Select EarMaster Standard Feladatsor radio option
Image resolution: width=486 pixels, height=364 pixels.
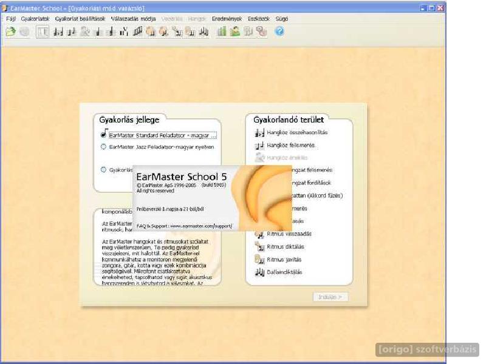tap(159, 135)
